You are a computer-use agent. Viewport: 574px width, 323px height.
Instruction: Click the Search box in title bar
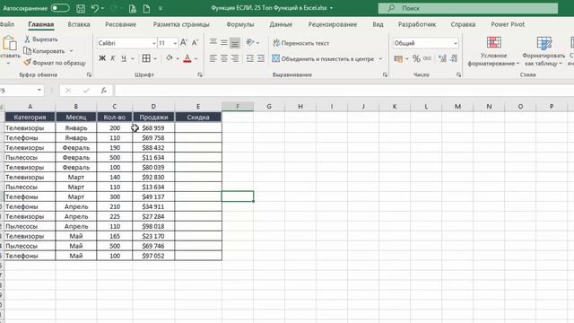coord(468,8)
